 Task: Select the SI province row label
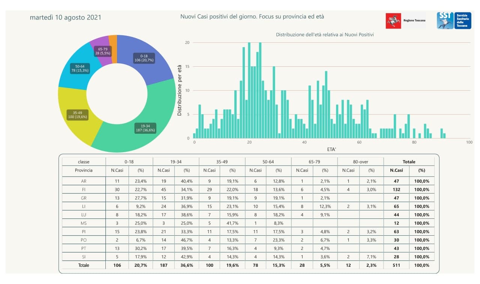[84, 257]
